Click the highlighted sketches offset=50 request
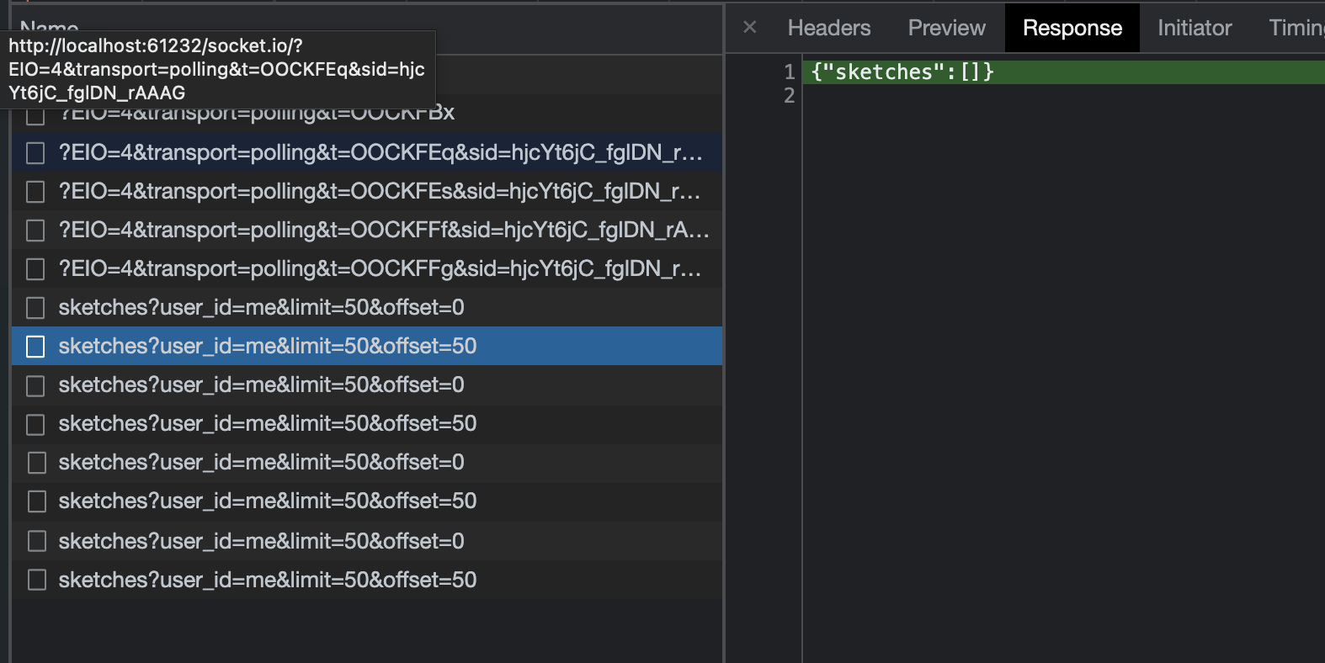The height and width of the screenshot is (663, 1325). coord(367,346)
